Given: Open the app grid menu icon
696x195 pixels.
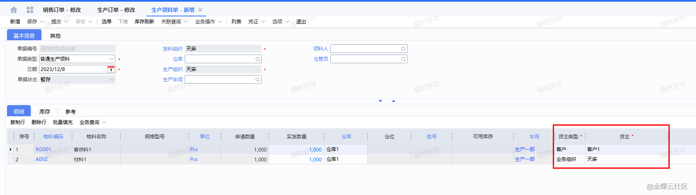Looking at the screenshot, I should pyautogui.click(x=30, y=10).
